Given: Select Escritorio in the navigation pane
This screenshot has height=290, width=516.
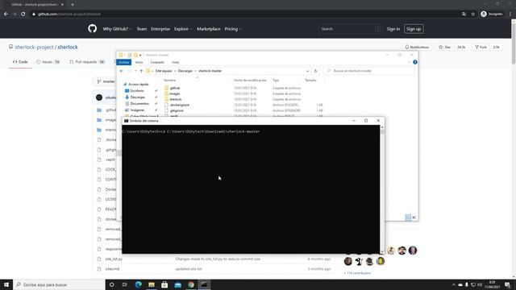Looking at the screenshot, I should tap(137, 91).
